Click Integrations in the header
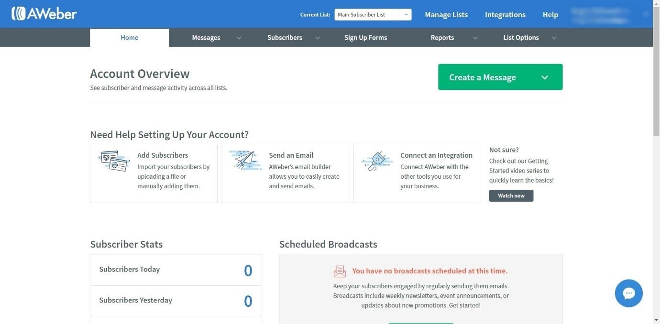The width and height of the screenshot is (660, 324). [505, 14]
